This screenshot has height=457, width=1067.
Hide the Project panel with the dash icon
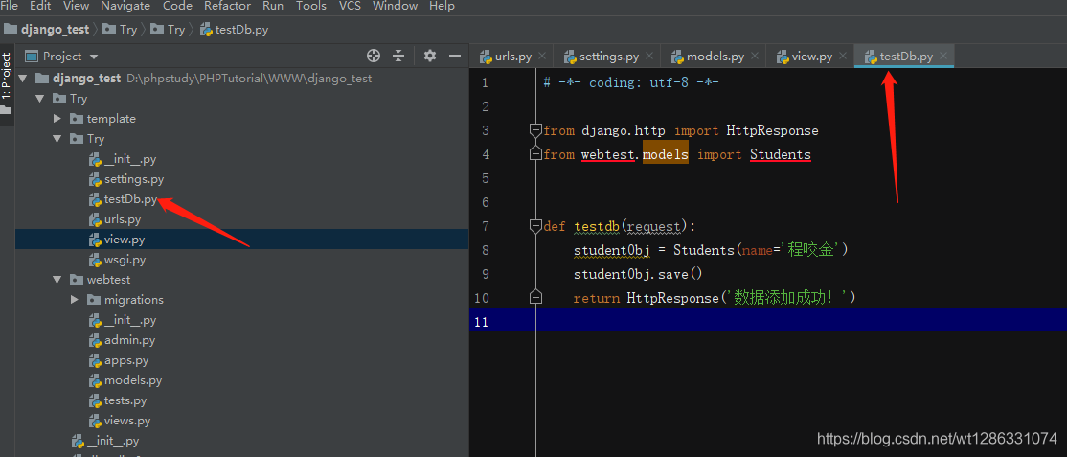pyautogui.click(x=455, y=56)
